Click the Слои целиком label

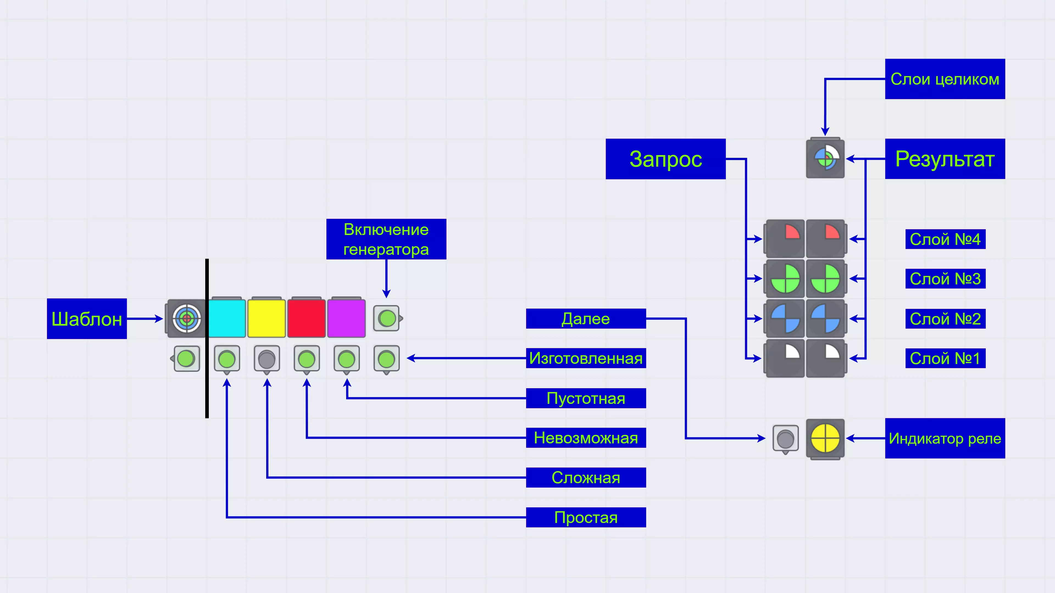click(945, 79)
